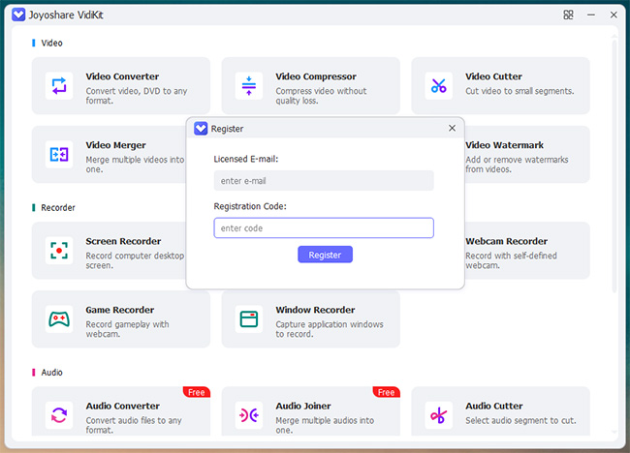
Task: Click the Video Merger title text
Action: click(115, 145)
